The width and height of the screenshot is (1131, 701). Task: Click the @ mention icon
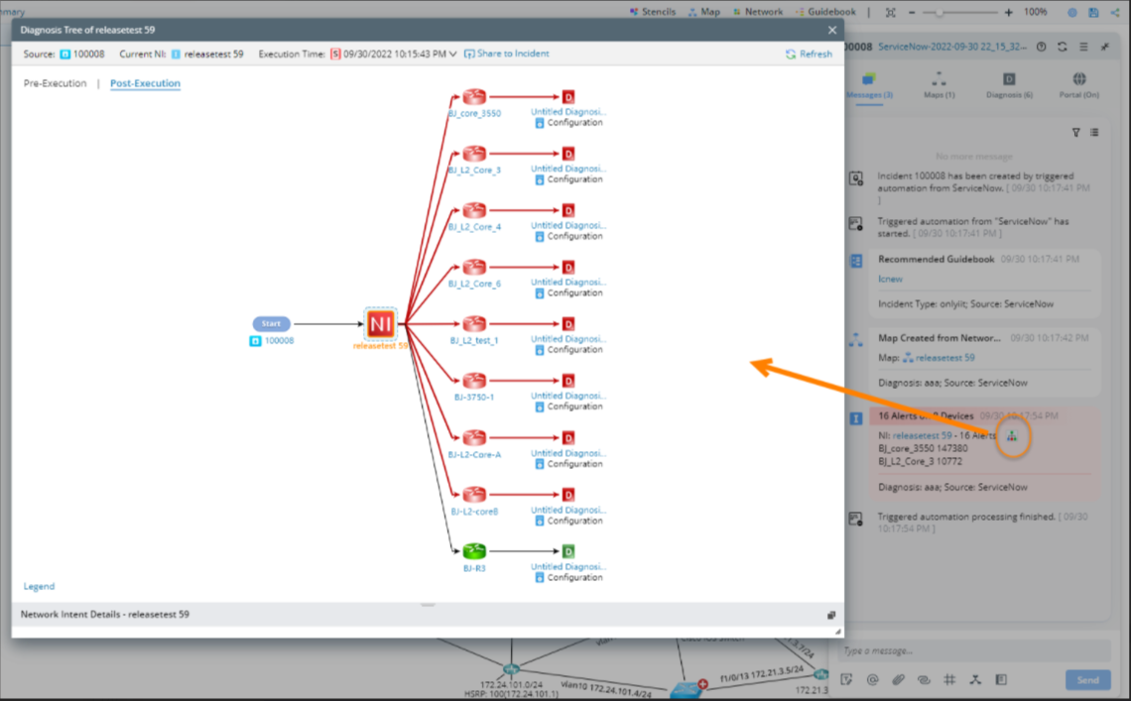873,679
